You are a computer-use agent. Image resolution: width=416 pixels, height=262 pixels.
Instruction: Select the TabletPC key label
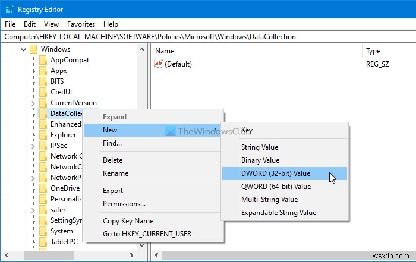click(x=64, y=242)
